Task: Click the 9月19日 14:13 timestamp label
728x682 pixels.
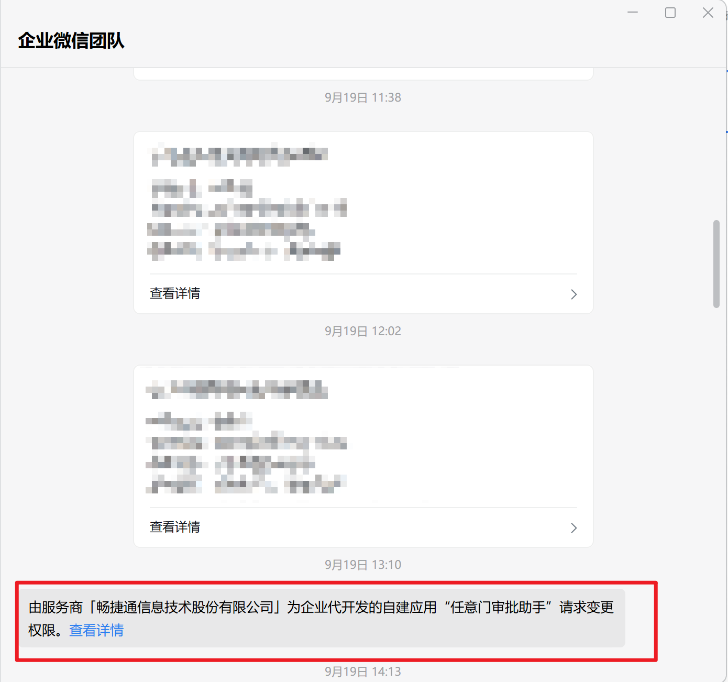Action: [363, 672]
